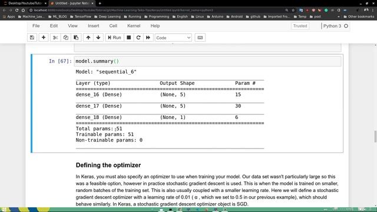
Task: Open the Temp bookmark folder
Action: [x=300, y=16]
